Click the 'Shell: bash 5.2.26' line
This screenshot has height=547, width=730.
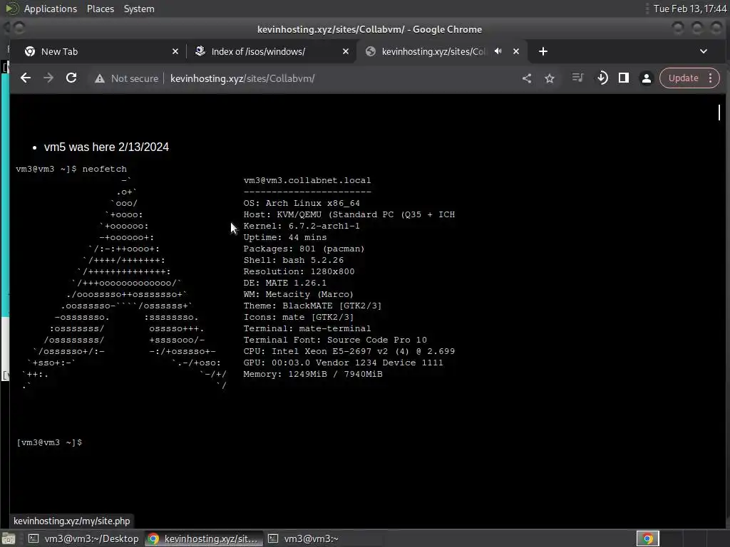[293, 260]
